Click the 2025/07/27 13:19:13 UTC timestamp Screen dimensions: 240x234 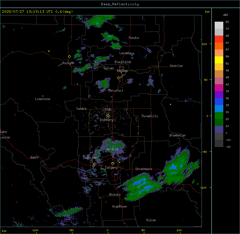[28, 12]
